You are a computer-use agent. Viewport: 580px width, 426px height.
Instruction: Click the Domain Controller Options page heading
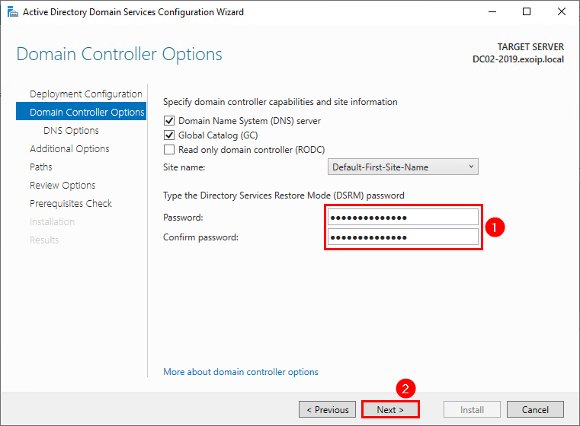[119, 54]
